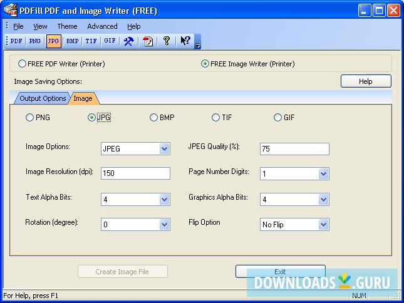
Task: Click the yellow question mark help icon
Action: tap(167, 41)
